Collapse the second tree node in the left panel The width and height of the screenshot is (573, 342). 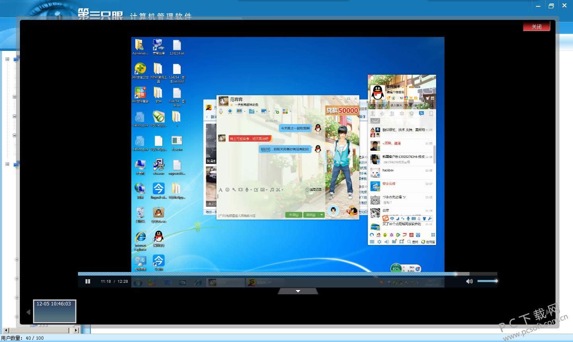(14, 97)
